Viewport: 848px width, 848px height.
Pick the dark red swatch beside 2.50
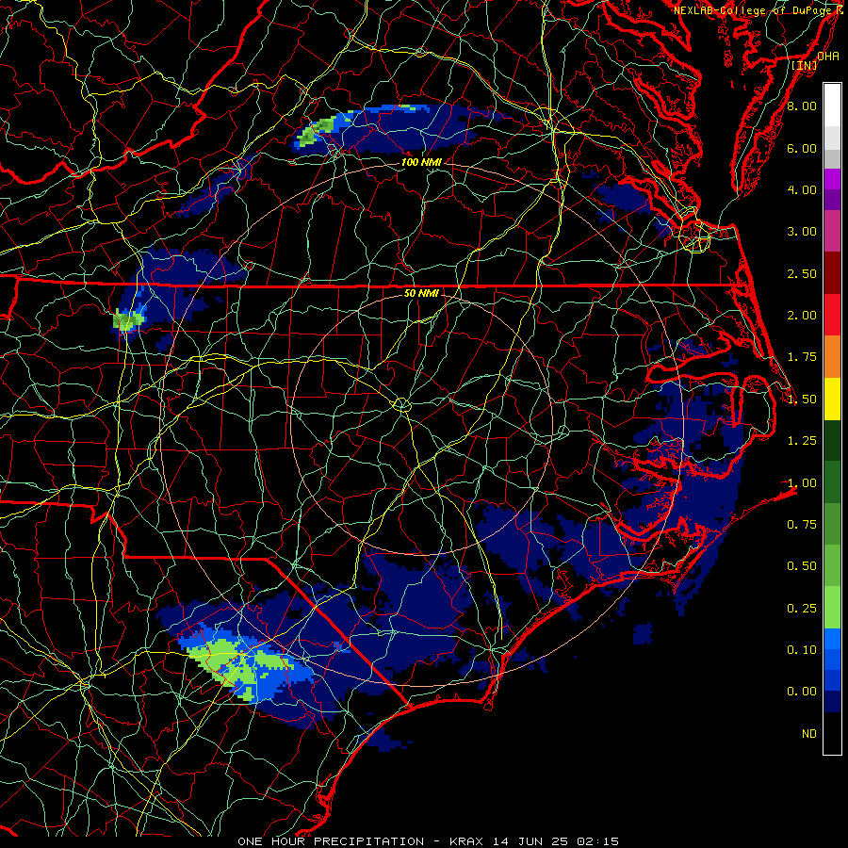832,273
